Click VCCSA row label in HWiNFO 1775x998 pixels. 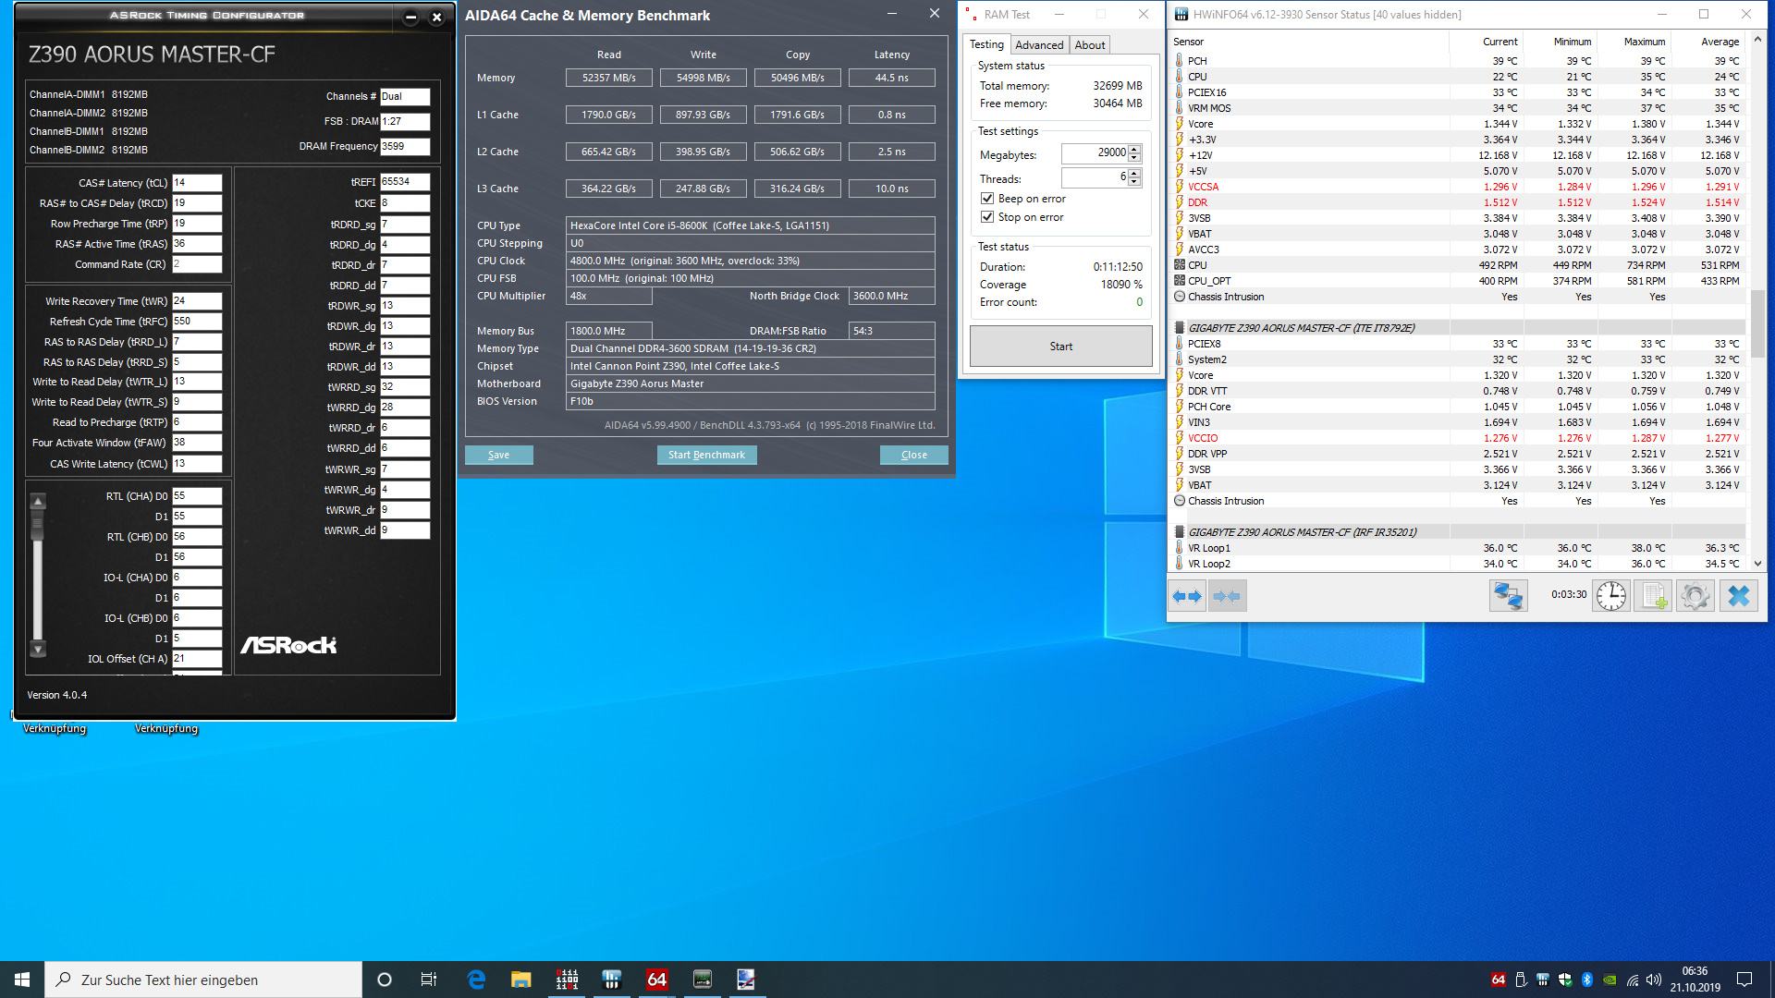pyautogui.click(x=1203, y=187)
